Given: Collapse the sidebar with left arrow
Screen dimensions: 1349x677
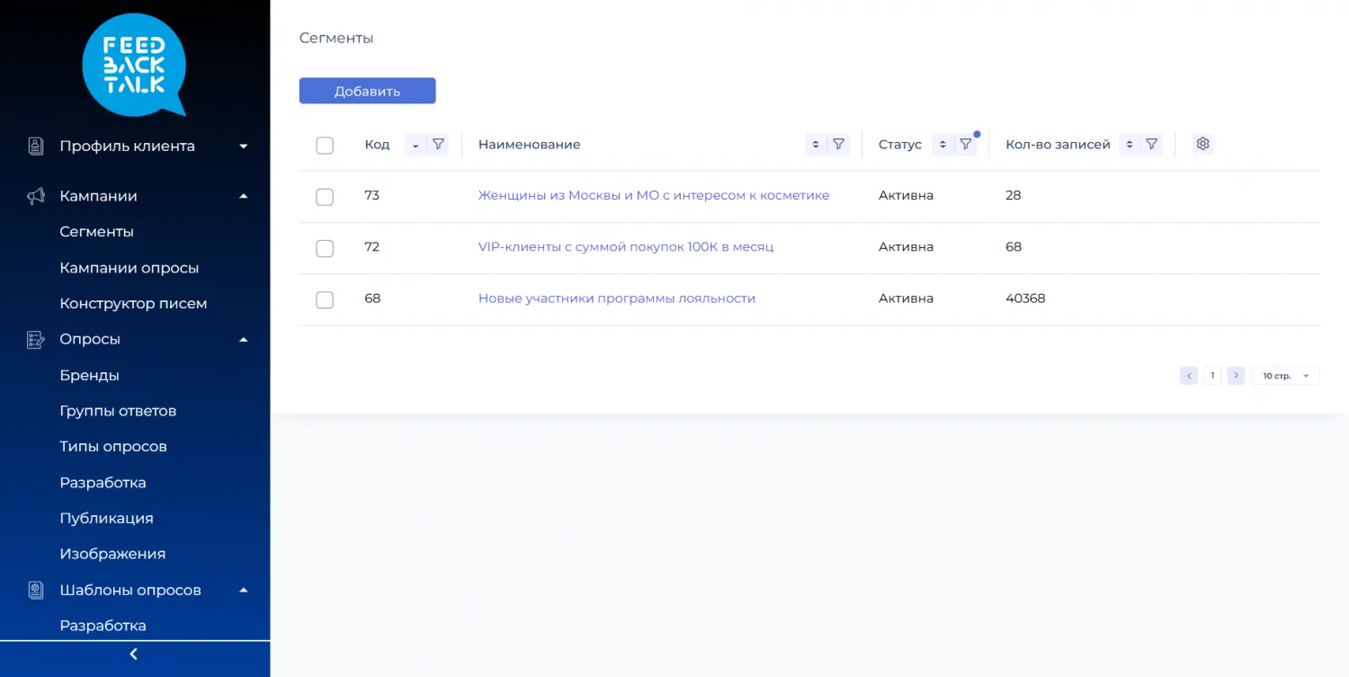Looking at the screenshot, I should click(134, 655).
